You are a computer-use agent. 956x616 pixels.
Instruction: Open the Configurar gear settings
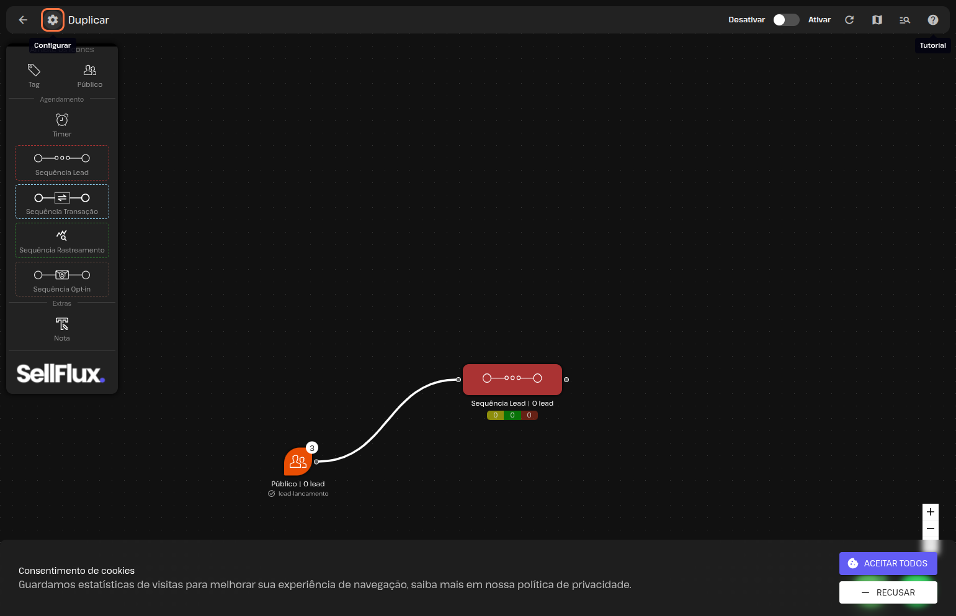[x=53, y=20]
